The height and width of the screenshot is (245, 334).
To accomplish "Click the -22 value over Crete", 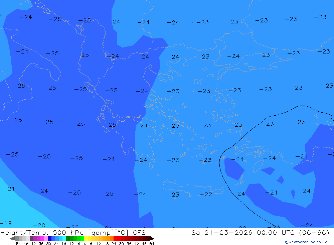I will coord(206,194).
